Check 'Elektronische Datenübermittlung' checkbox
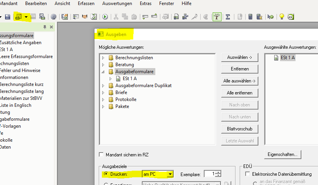 point(247,174)
